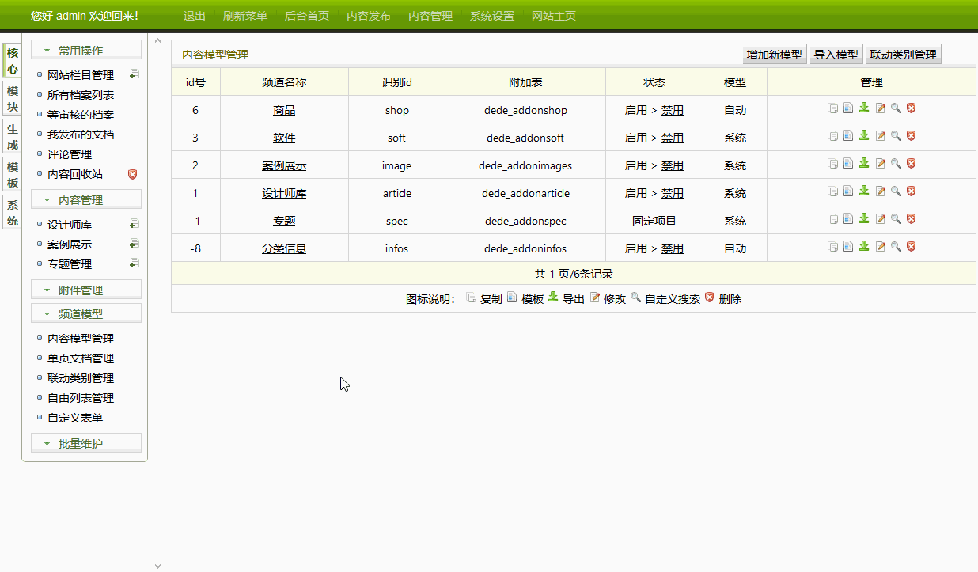Disable 商品 model via 禁用 link

pyautogui.click(x=672, y=109)
